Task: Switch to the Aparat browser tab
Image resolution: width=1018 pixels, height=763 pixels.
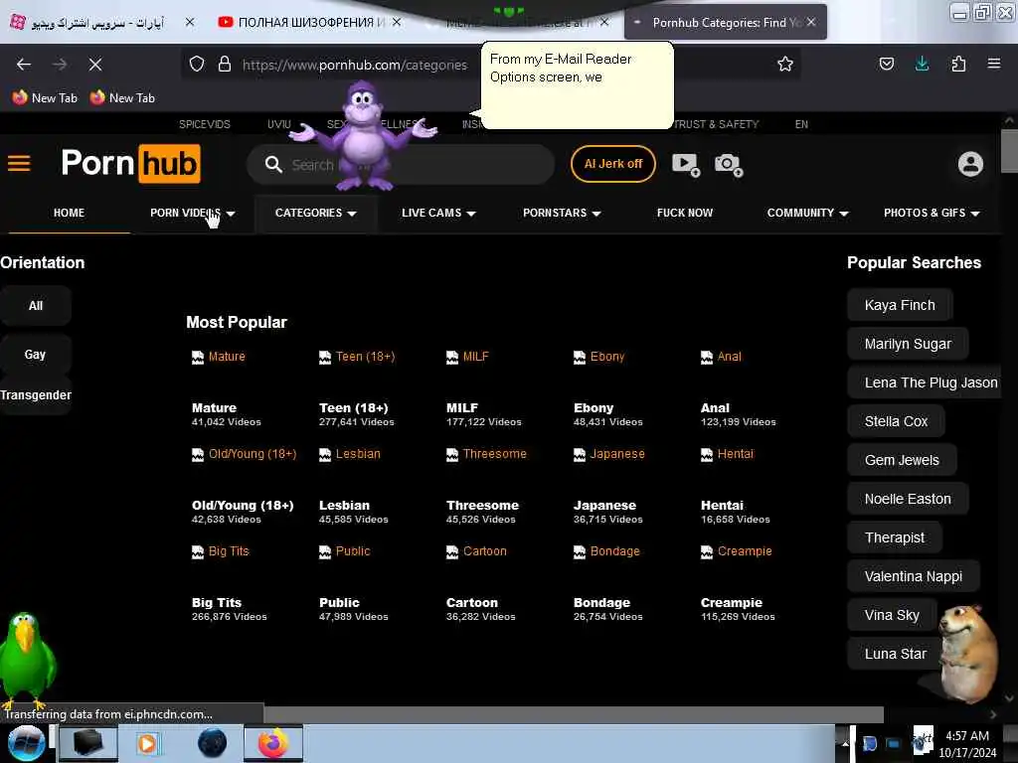Action: tap(99, 22)
